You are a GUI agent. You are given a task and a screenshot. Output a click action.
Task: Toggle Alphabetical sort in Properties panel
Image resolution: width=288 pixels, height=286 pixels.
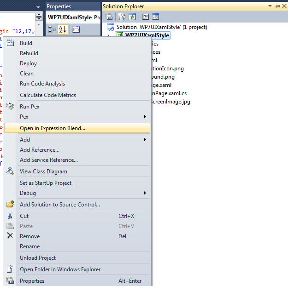(63, 29)
